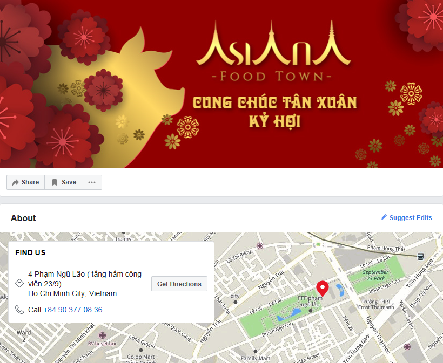Viewport: 443px width, 363px height.
Task: Click the BV huyết học hospital marker
Action: [103, 335]
